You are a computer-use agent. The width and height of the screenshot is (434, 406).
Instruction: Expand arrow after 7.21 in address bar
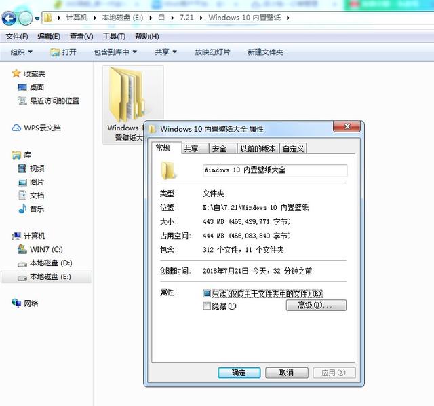[201, 18]
